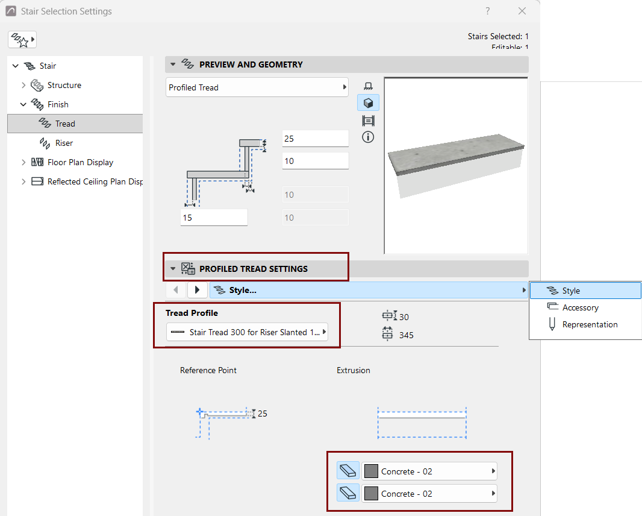Go to next settings page arrow
The width and height of the screenshot is (642, 516).
tap(197, 290)
